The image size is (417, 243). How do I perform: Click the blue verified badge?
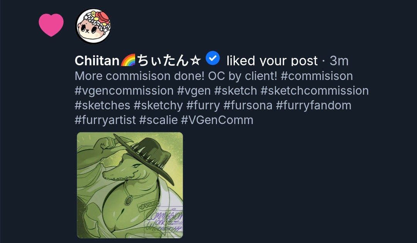[212, 58]
